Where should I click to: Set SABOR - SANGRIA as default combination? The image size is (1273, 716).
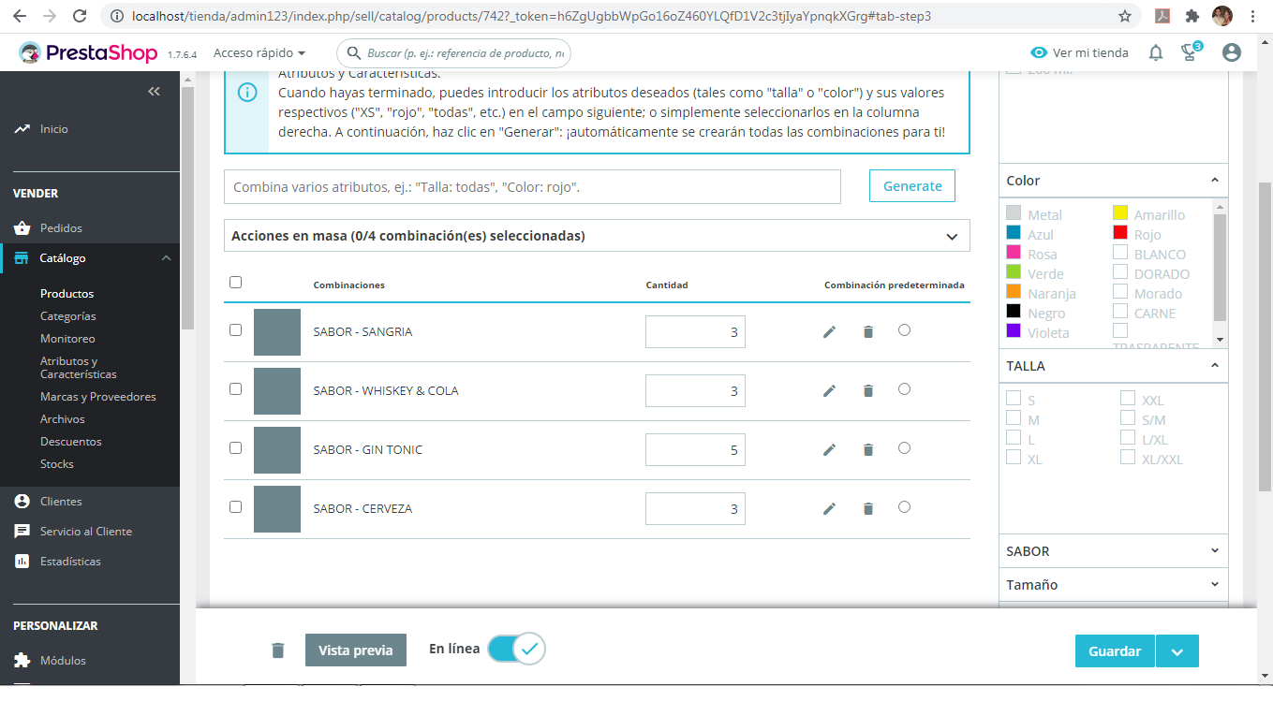(904, 329)
